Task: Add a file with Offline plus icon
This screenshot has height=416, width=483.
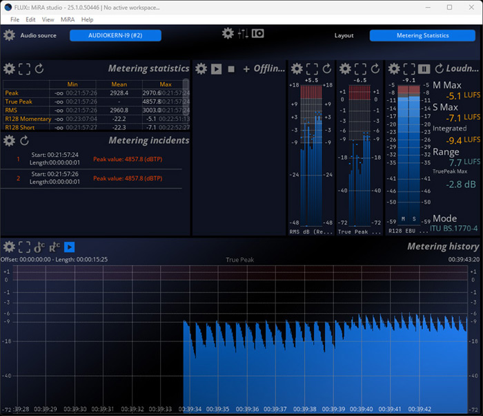Action: 246,69
